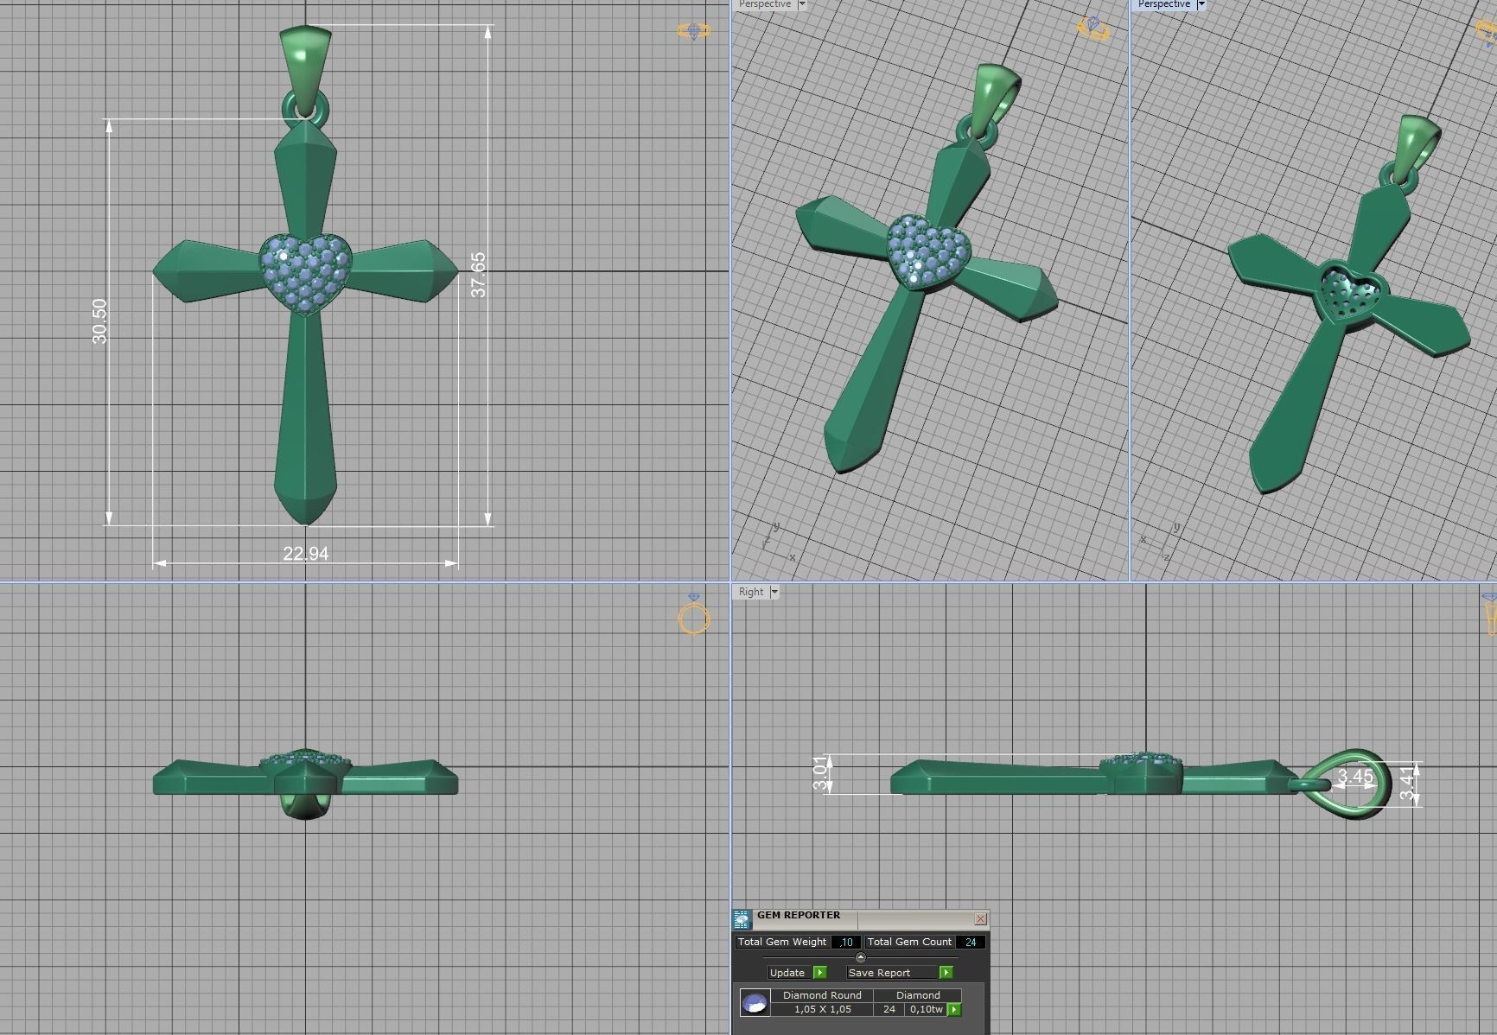Open the first Perspective viewport title menu

pos(764,4)
